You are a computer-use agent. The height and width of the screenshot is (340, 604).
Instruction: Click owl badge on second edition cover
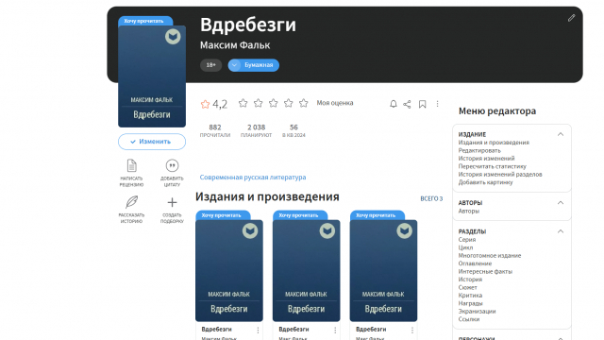pos(327,230)
